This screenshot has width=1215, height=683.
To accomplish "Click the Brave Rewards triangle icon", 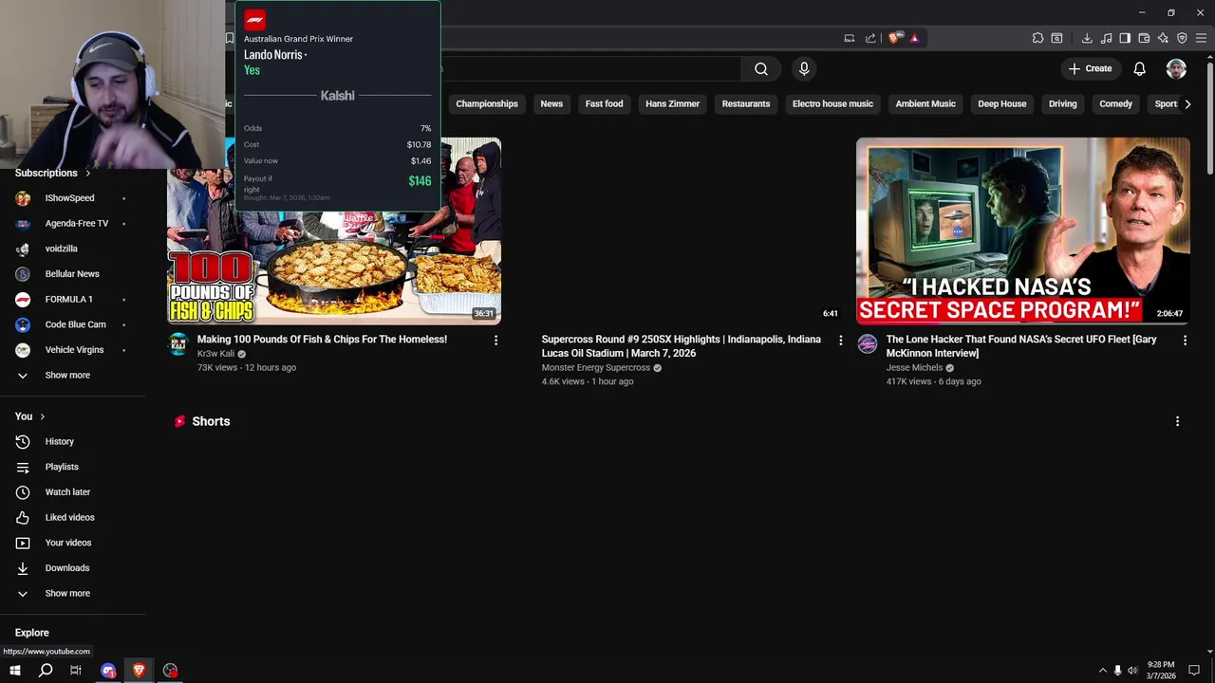I will tap(914, 38).
